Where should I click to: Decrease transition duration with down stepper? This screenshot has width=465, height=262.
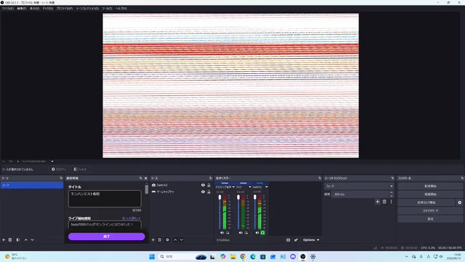[391, 196]
